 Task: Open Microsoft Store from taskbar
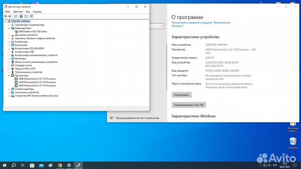point(32,165)
